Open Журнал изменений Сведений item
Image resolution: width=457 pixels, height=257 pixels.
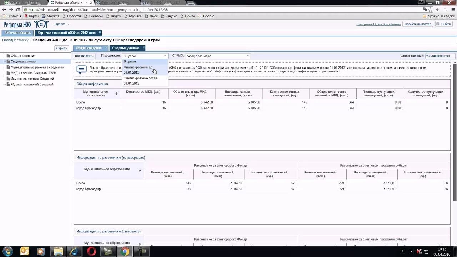pyautogui.click(x=32, y=84)
